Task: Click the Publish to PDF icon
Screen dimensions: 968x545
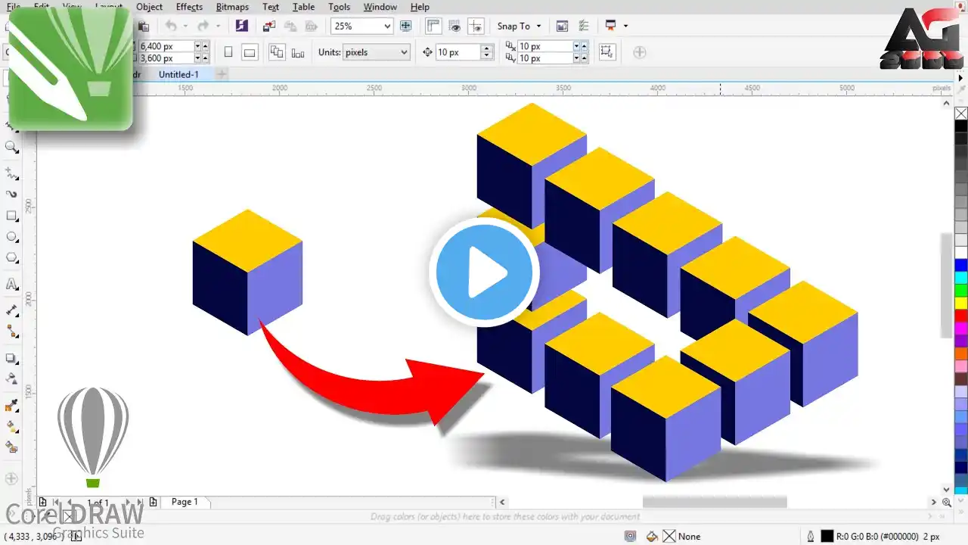Action: [310, 26]
